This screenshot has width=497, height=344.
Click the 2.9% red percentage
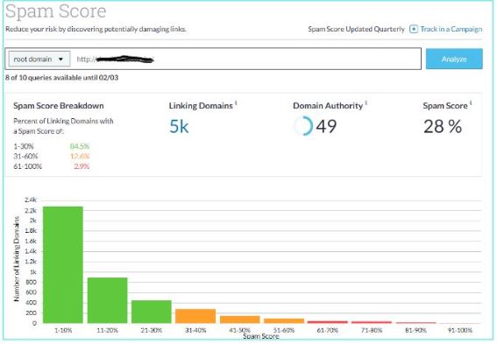[x=82, y=166]
